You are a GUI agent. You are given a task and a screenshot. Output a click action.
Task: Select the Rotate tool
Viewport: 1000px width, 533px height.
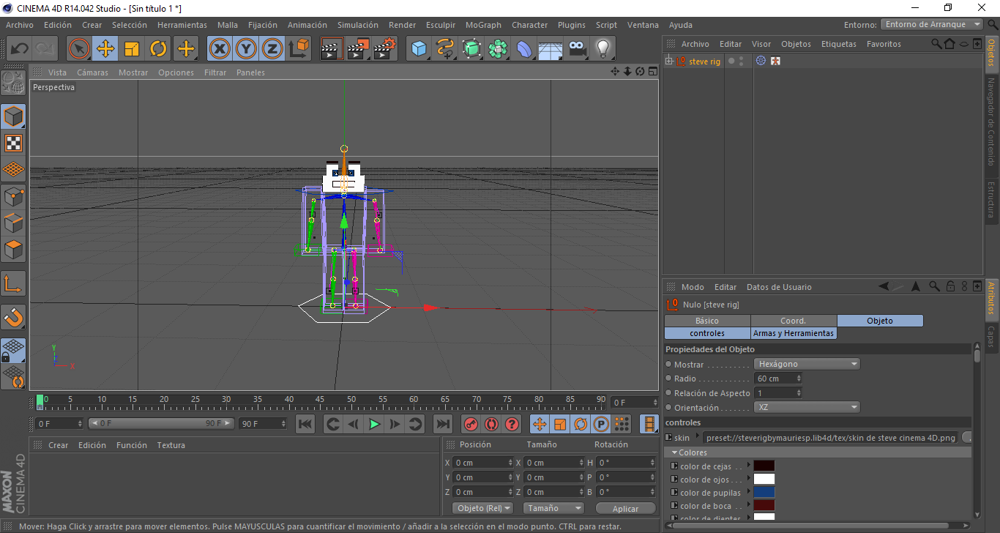coord(158,49)
